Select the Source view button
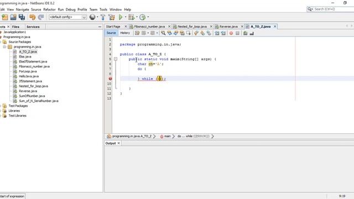The height and width of the screenshot is (199, 354). (111, 33)
